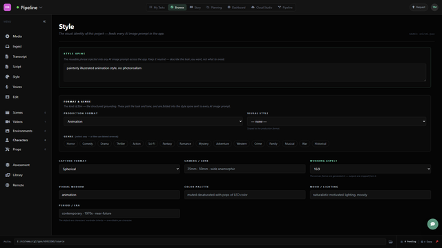Open the chat bubble button
Viewport: 442px width, 248px height.
coord(432,224)
